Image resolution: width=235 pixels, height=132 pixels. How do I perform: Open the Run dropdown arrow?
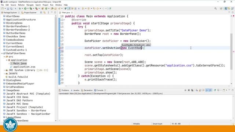coord(28,8)
